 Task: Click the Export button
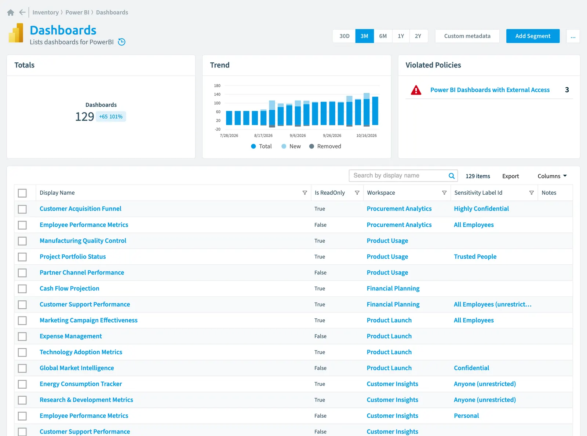510,176
